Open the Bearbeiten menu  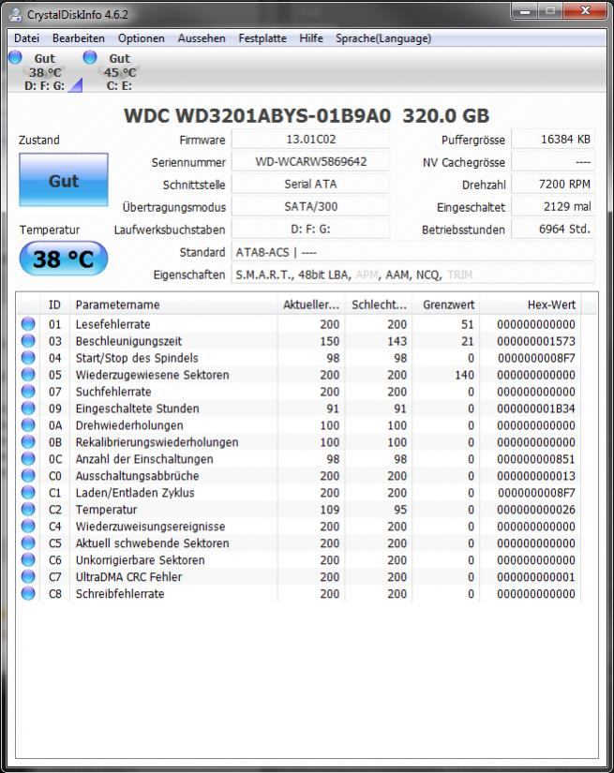point(79,38)
